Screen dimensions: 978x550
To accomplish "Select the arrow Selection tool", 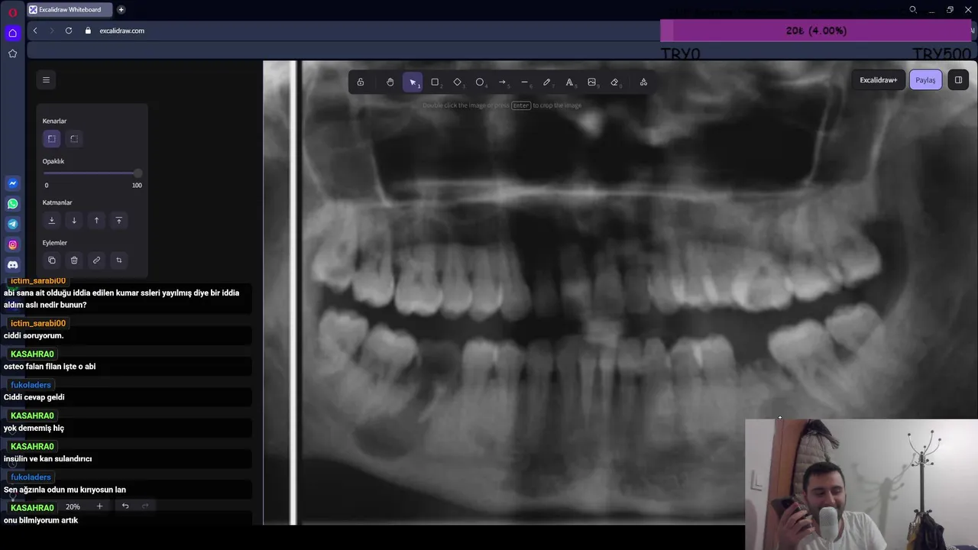I will point(413,82).
